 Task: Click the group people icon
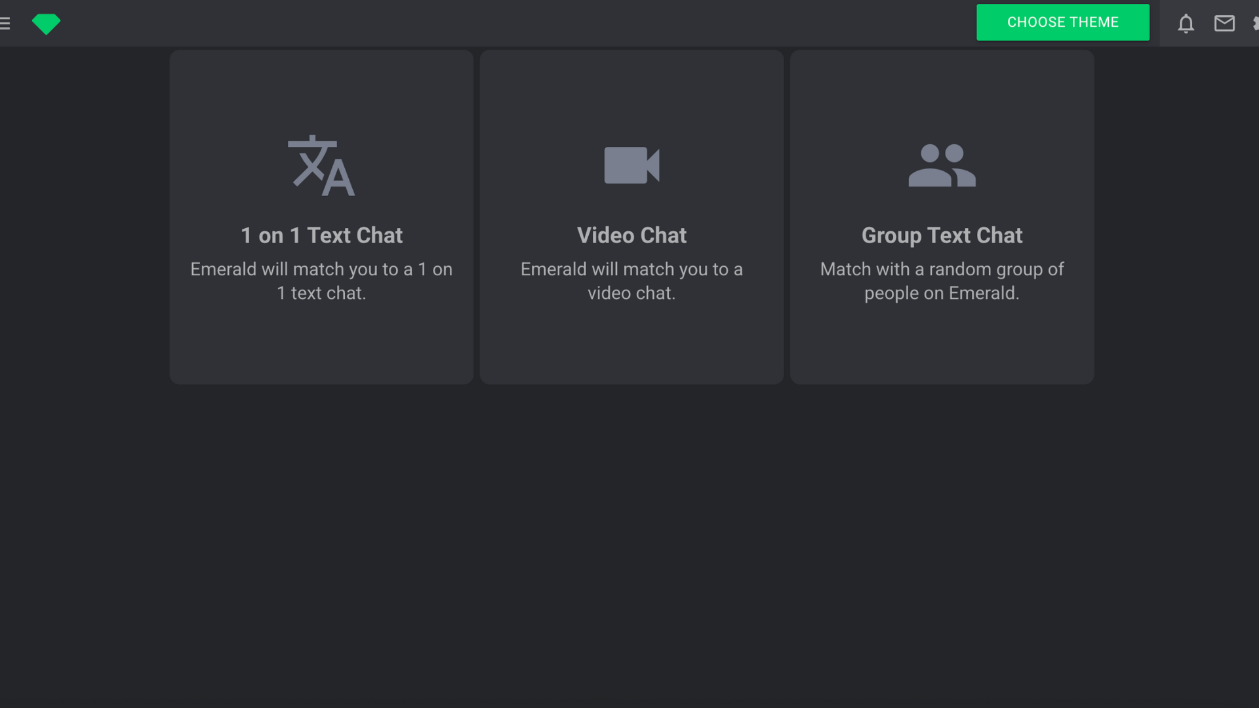click(x=942, y=165)
